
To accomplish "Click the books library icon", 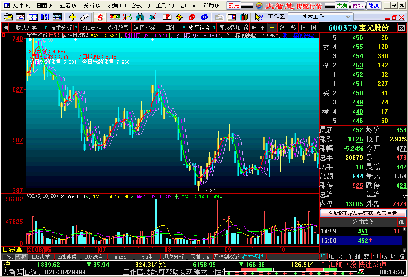I will (x=244, y=17).
